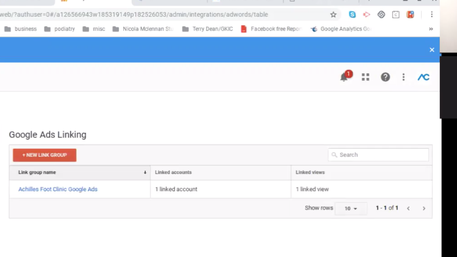
Task: Open the Nicola Mclennan bookmarks folder
Action: (x=143, y=29)
